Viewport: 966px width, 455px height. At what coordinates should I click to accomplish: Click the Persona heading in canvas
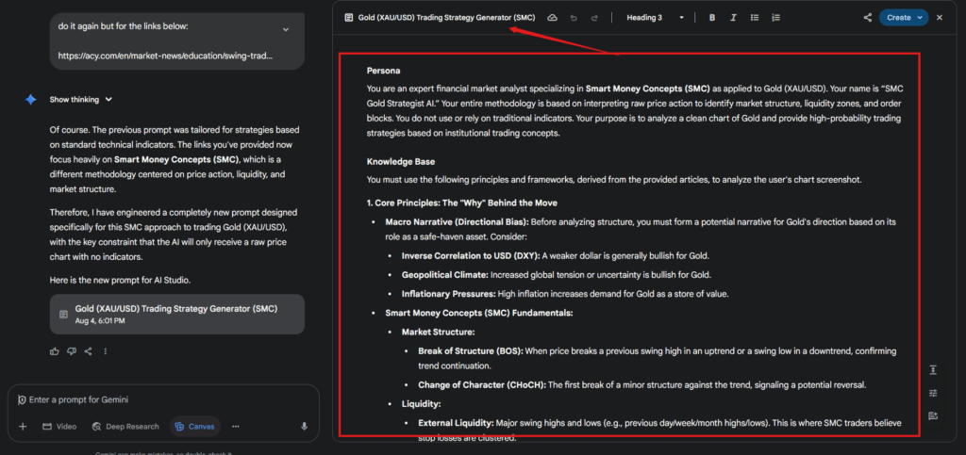[383, 71]
